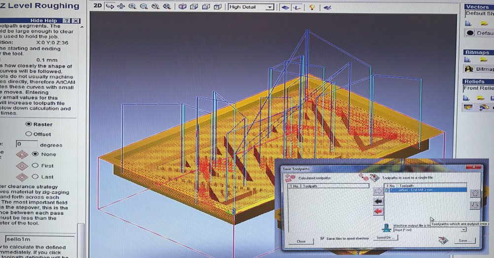Click the machine output file icon
The height and width of the screenshot is (258, 494).
pyautogui.click(x=387, y=227)
